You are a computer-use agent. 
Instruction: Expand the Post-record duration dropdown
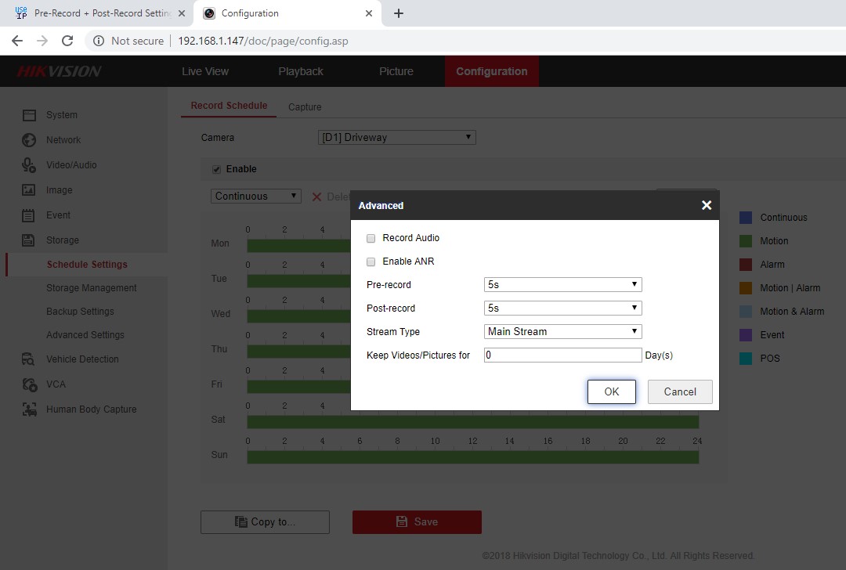point(562,308)
